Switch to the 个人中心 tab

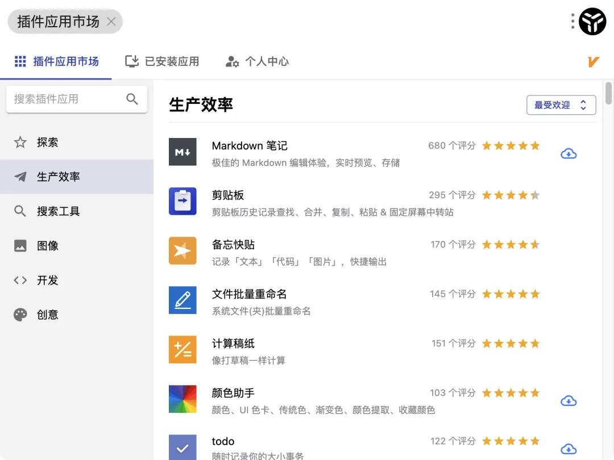(x=258, y=61)
